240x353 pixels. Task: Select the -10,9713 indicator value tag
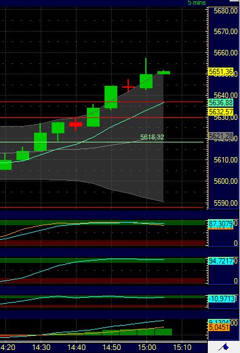click(x=222, y=299)
